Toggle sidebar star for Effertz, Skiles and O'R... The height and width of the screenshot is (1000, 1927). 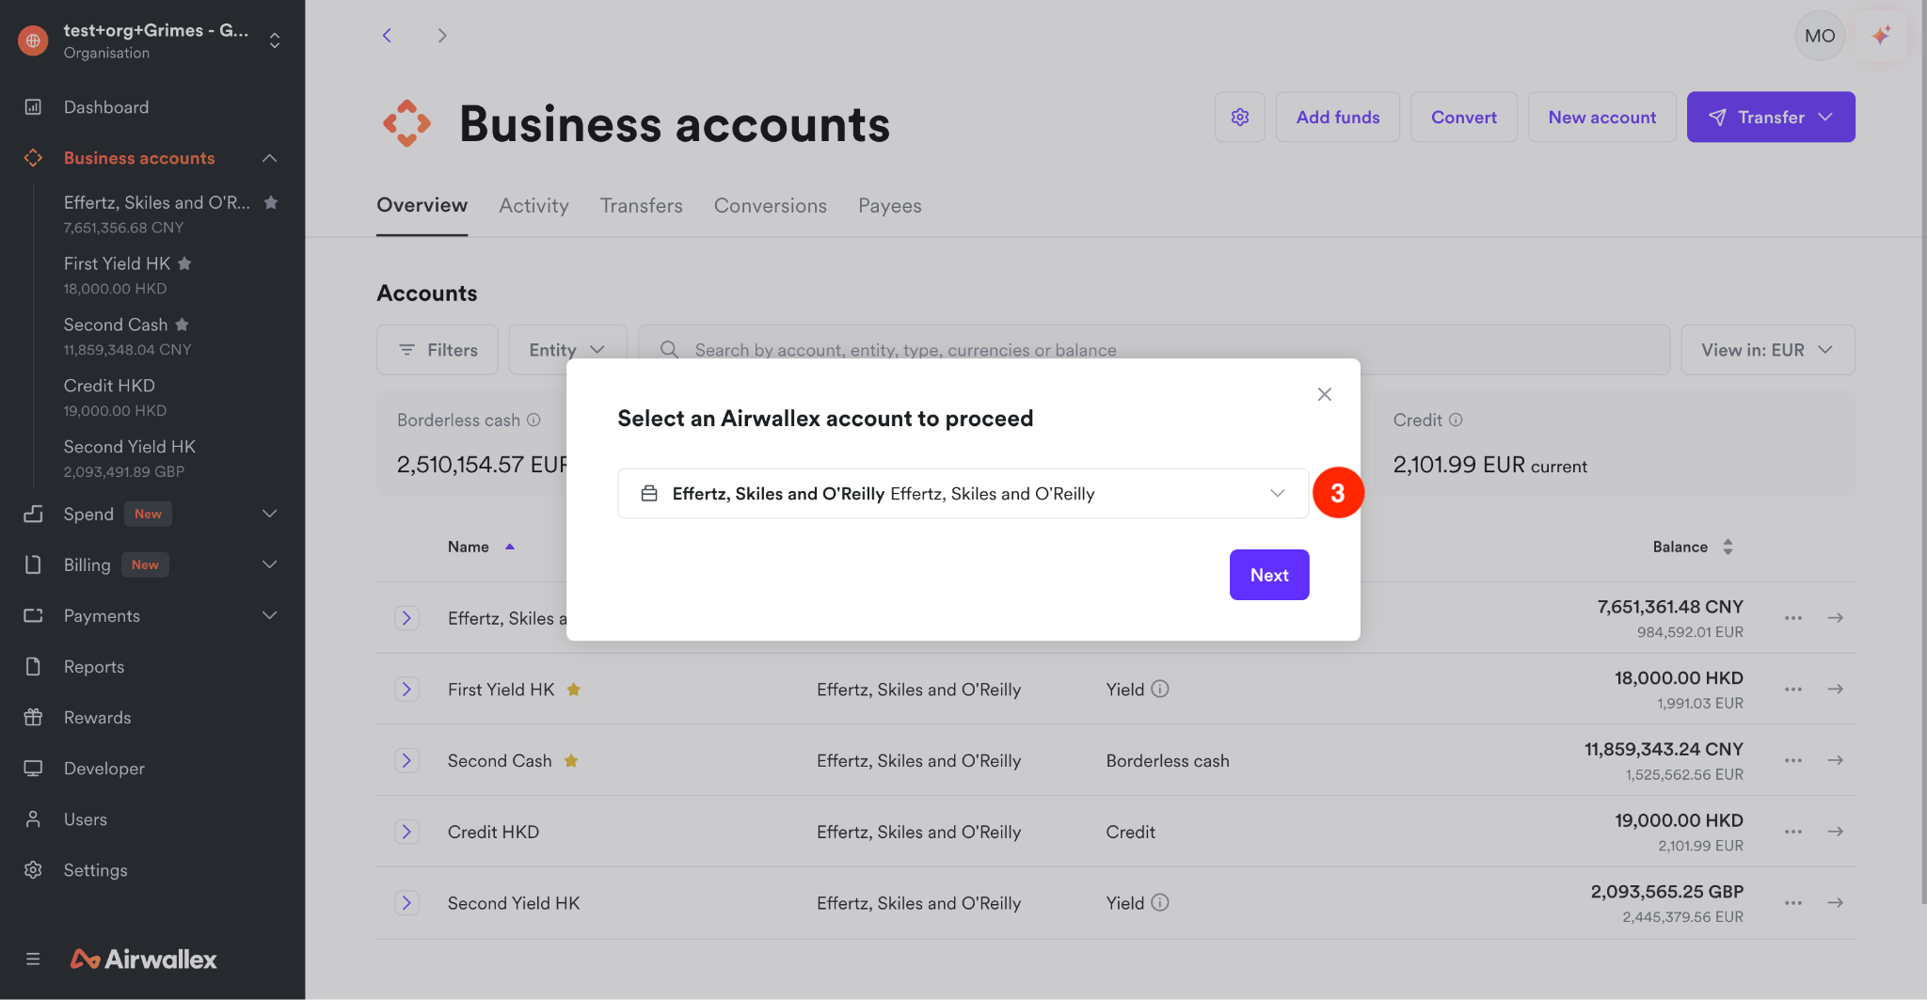pos(271,202)
